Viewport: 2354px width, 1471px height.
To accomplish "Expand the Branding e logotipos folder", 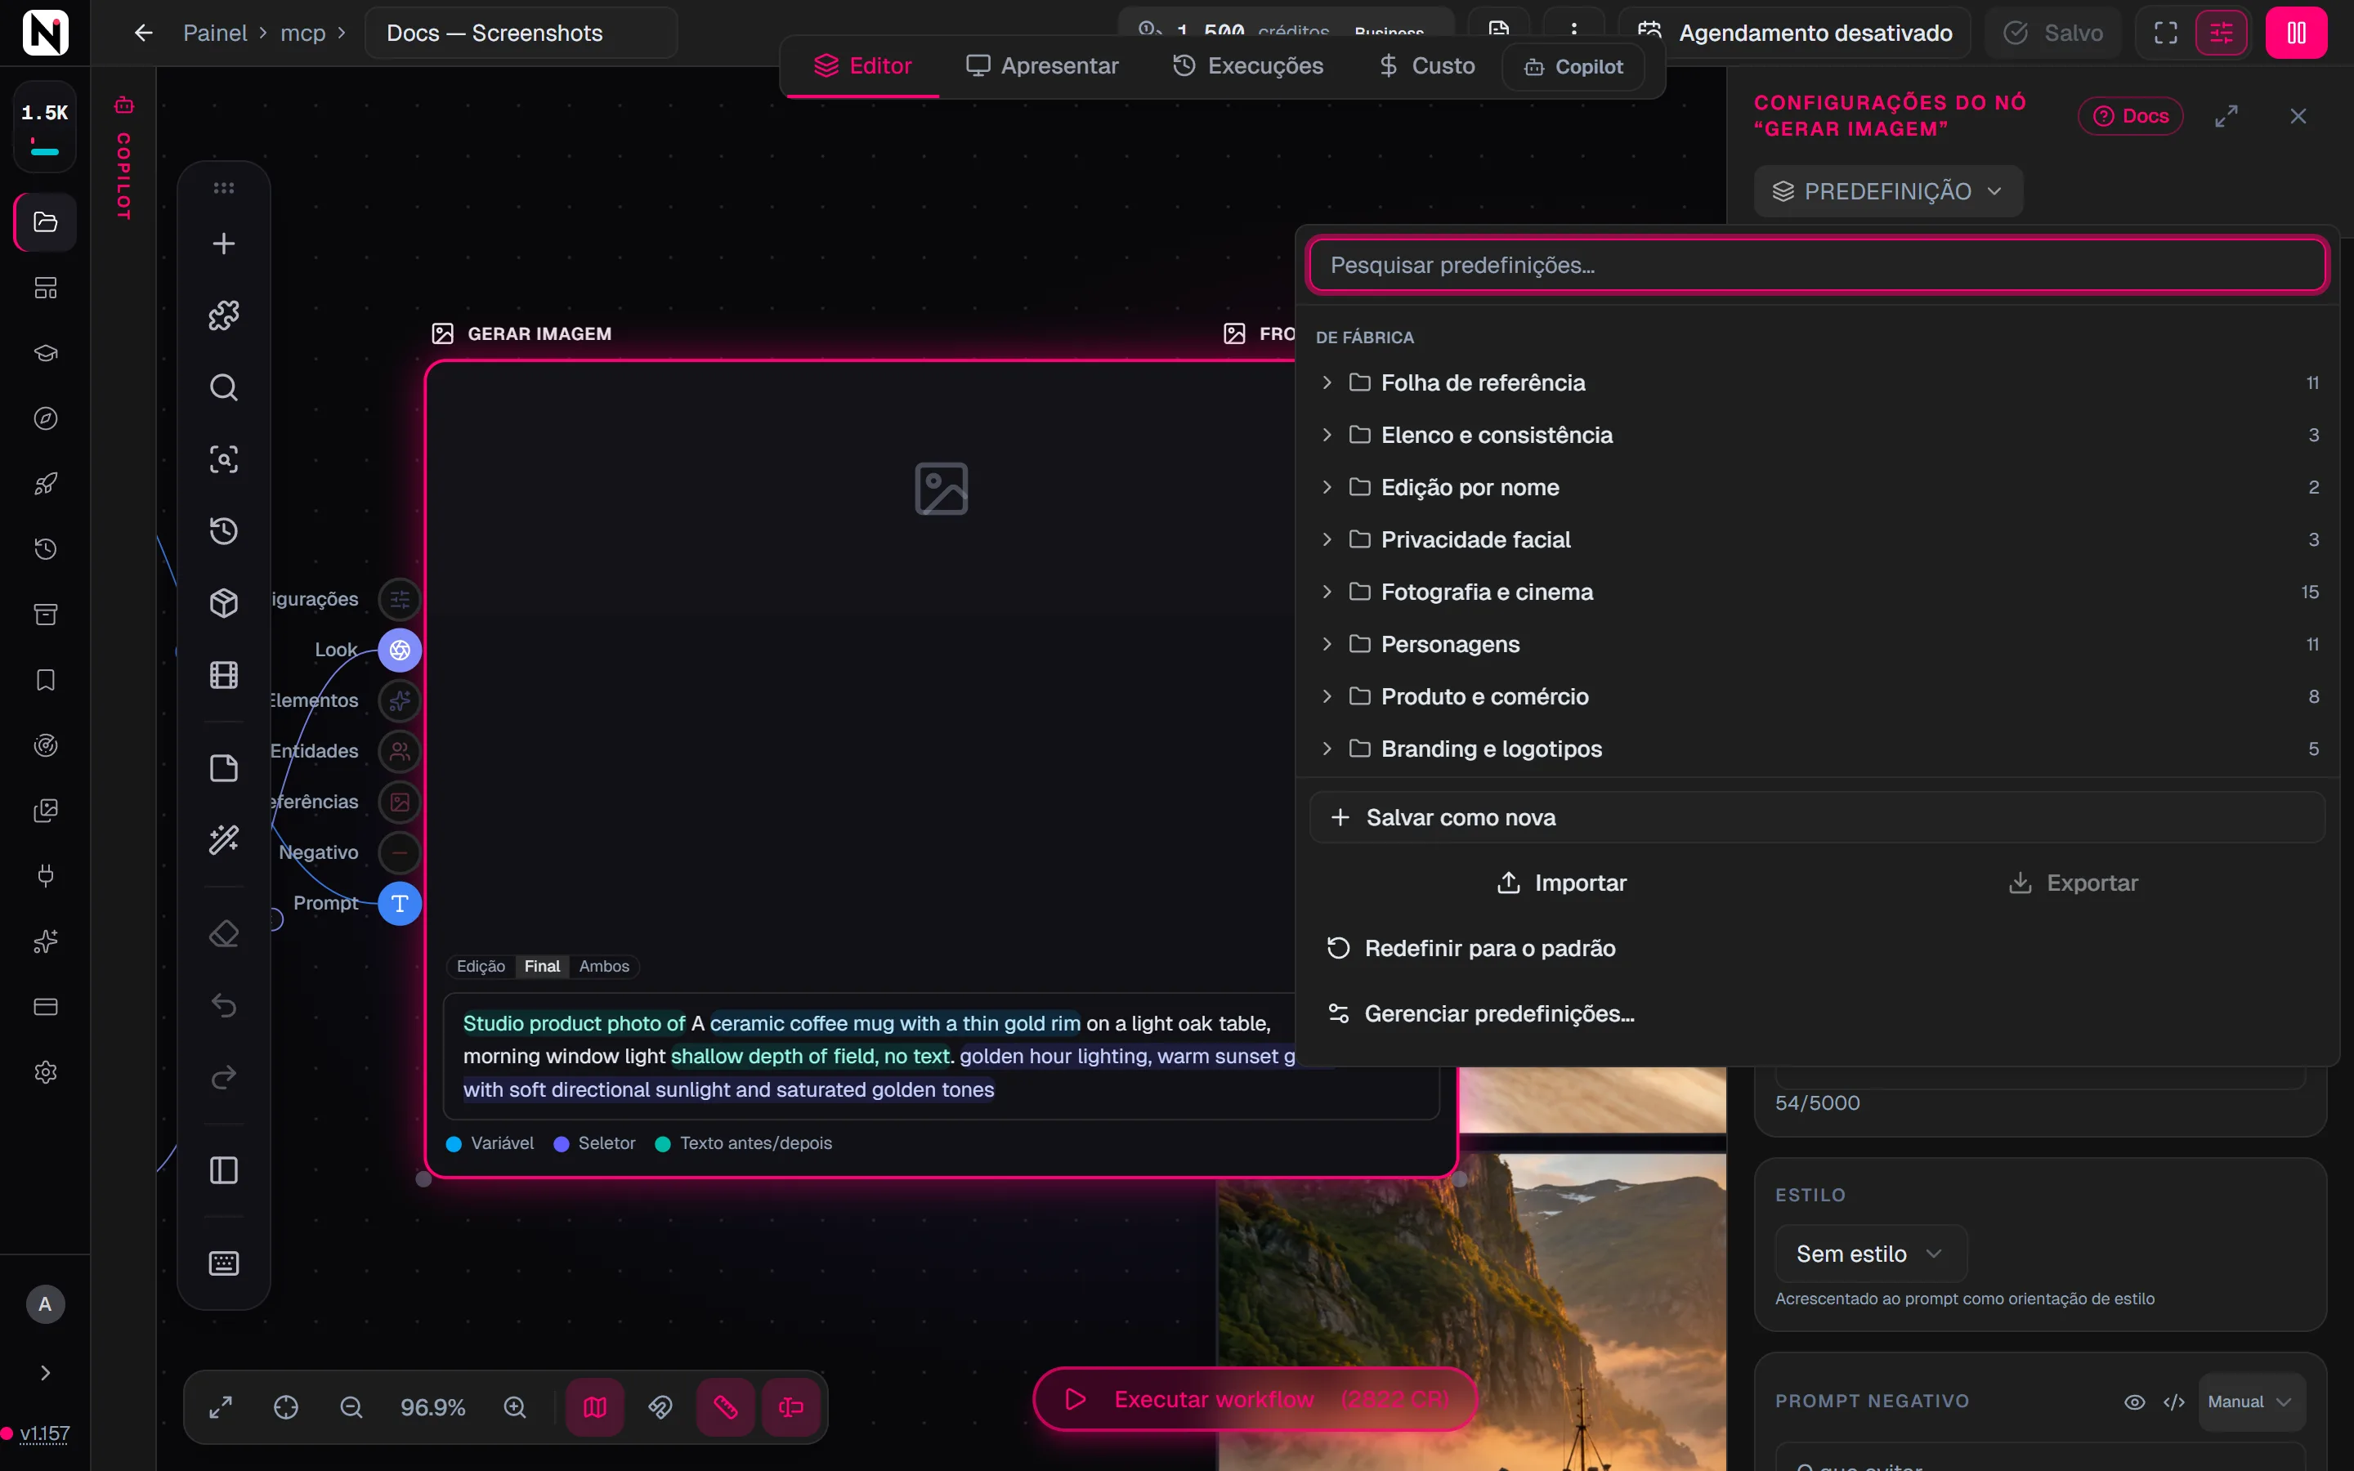I will click(1817, 749).
